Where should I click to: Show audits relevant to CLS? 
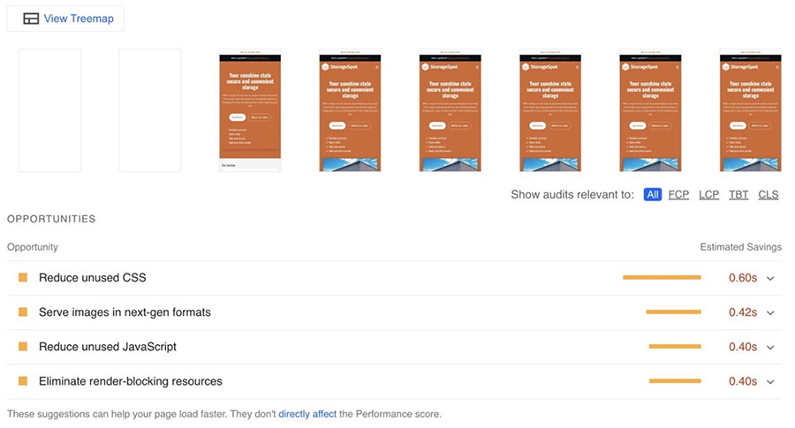pyautogui.click(x=768, y=194)
